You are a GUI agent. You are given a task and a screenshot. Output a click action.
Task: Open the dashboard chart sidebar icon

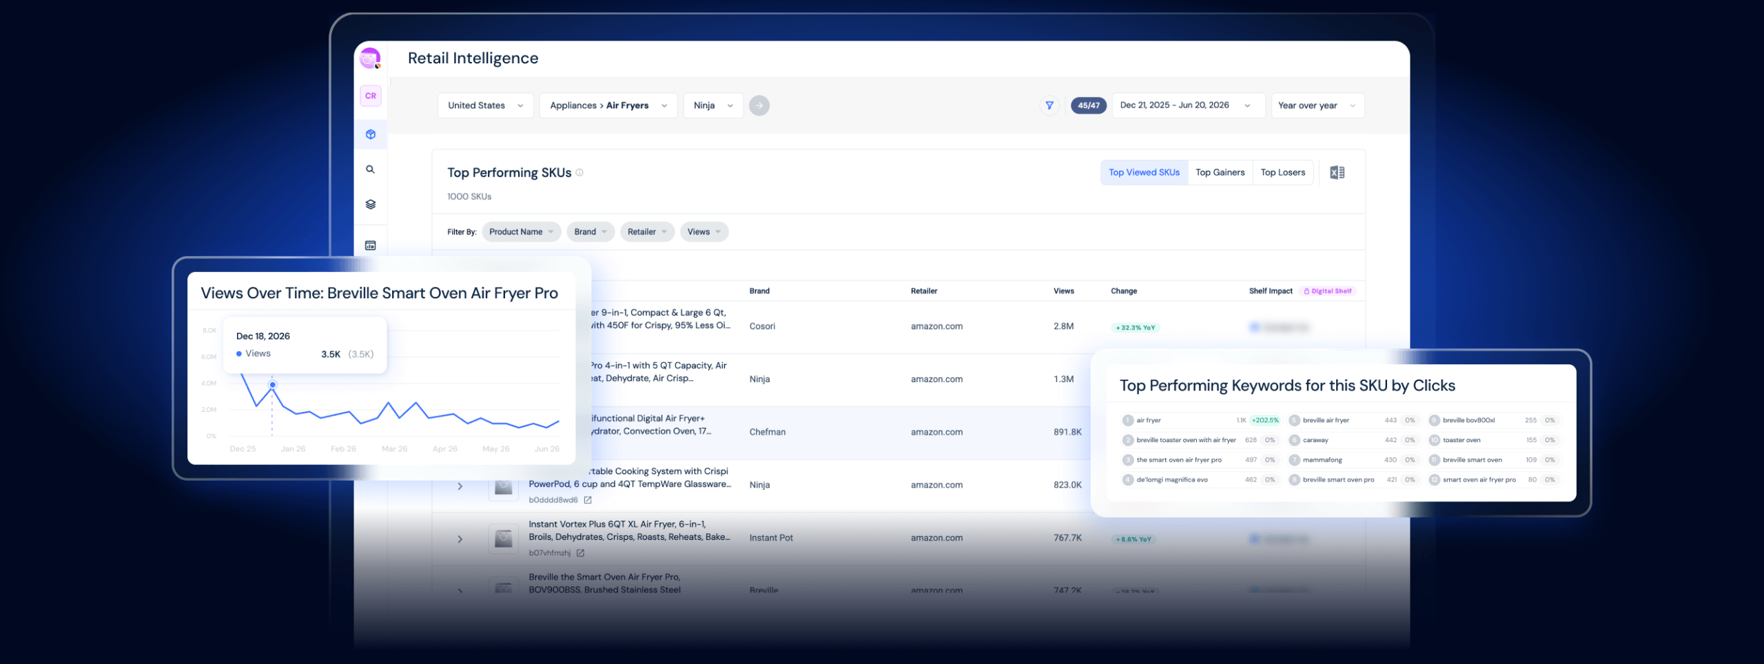371,246
